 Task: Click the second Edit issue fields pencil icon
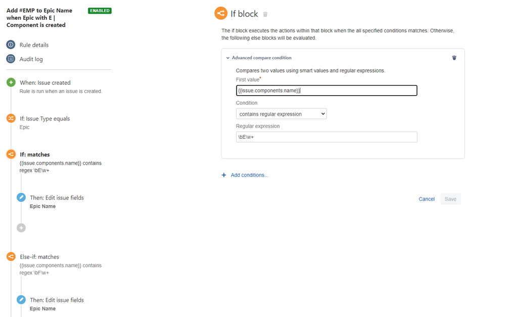pos(21,300)
